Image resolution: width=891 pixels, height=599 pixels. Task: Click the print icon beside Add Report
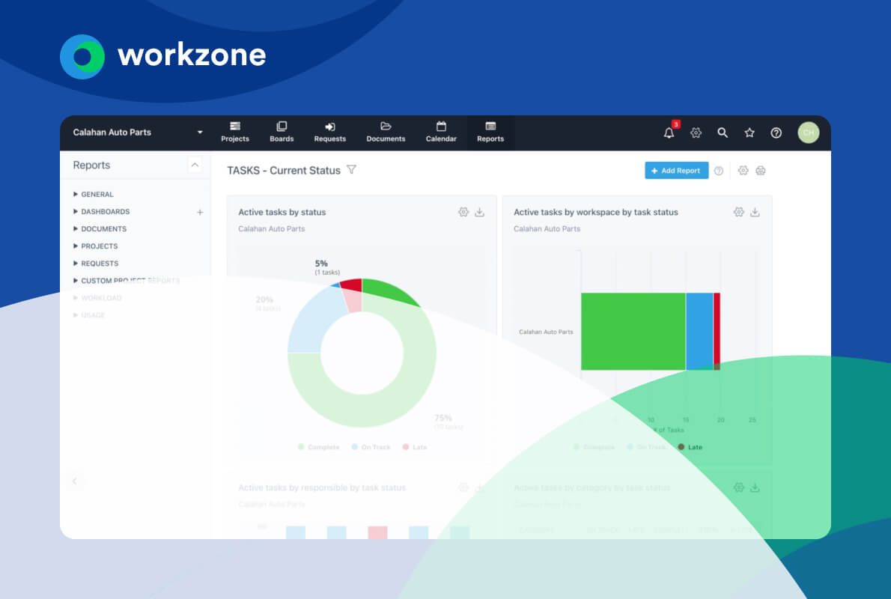761,171
